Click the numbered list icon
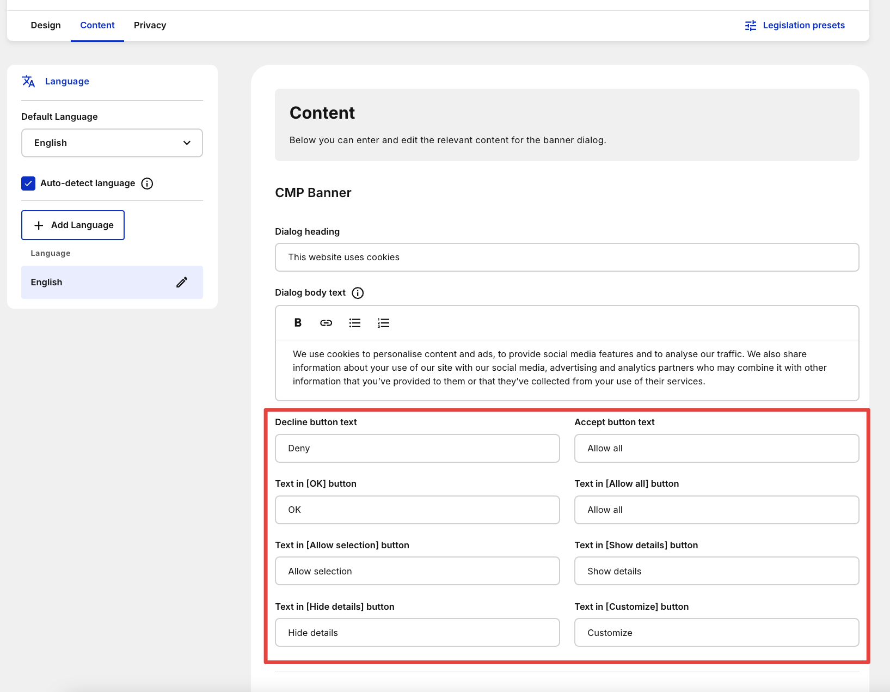The image size is (890, 692). coord(383,323)
